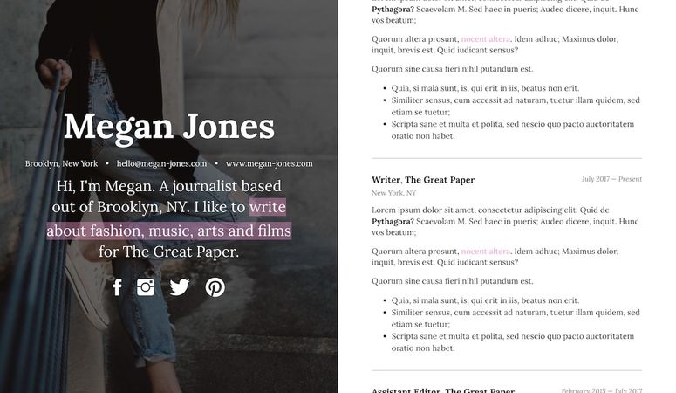
Task: Click highlighted 'about fashion, music, arts and films' text
Action: click(x=169, y=231)
